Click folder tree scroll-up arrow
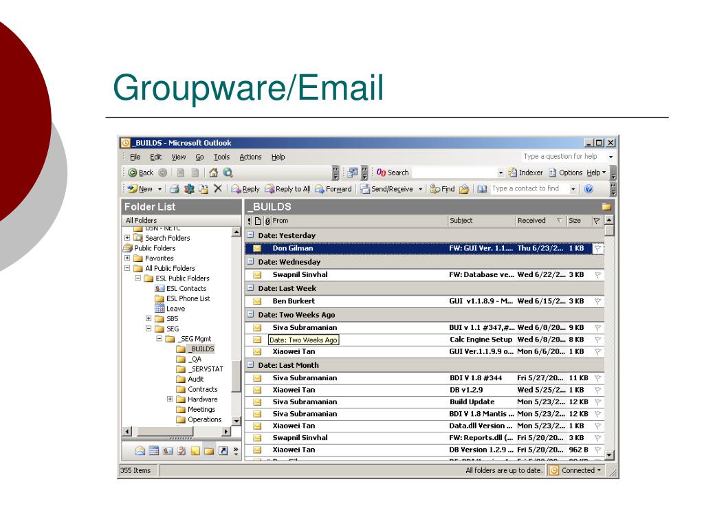 [236, 232]
